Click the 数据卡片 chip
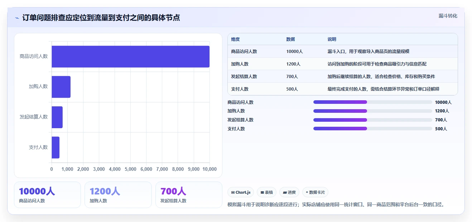This screenshot has width=472, height=222. coord(315,192)
